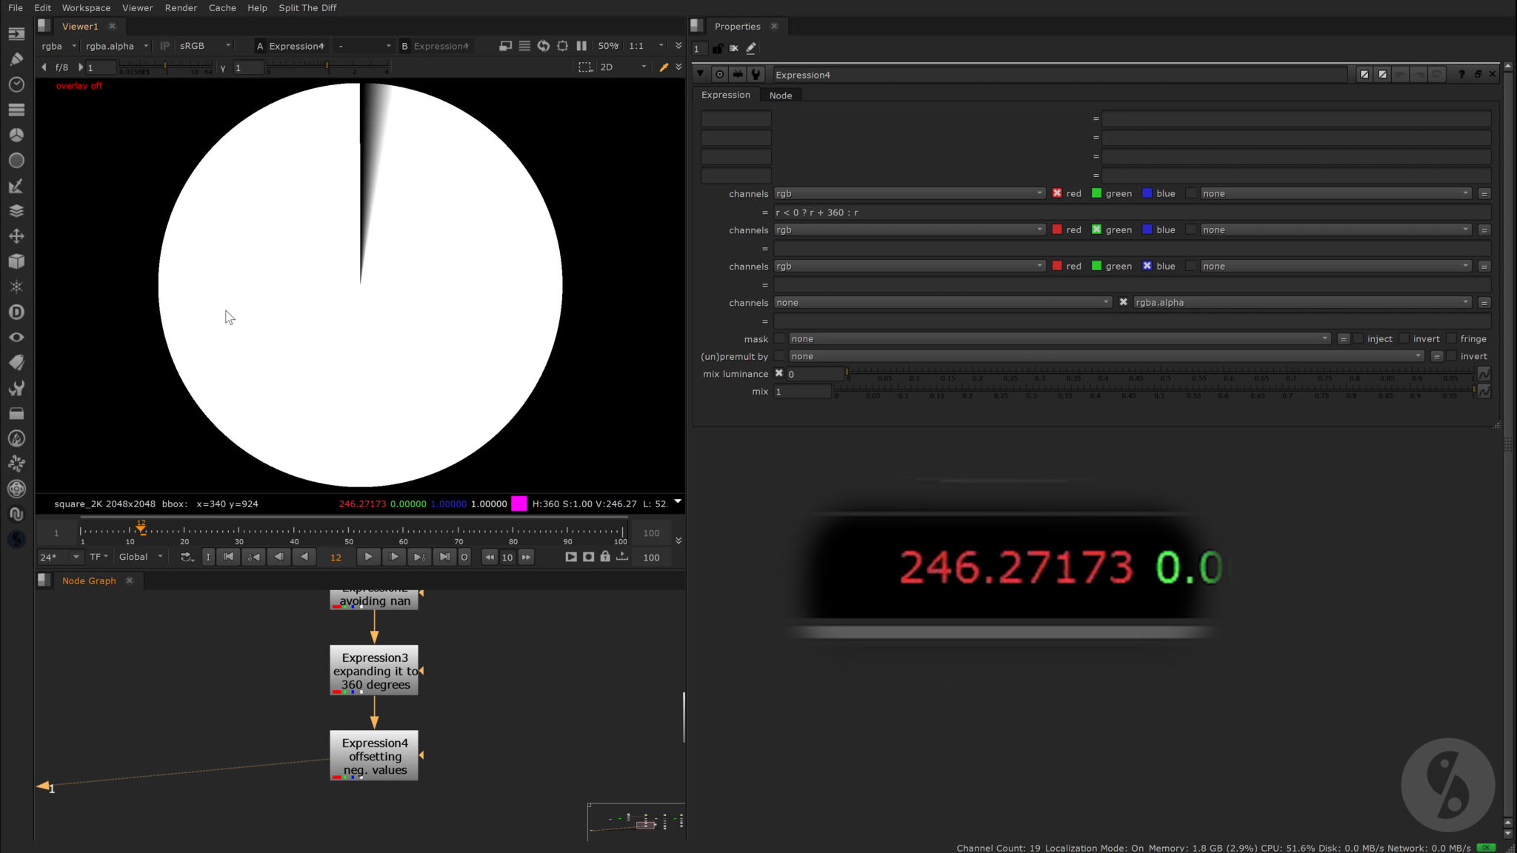Open the Merge nodes icon in the toolbar

point(16,210)
